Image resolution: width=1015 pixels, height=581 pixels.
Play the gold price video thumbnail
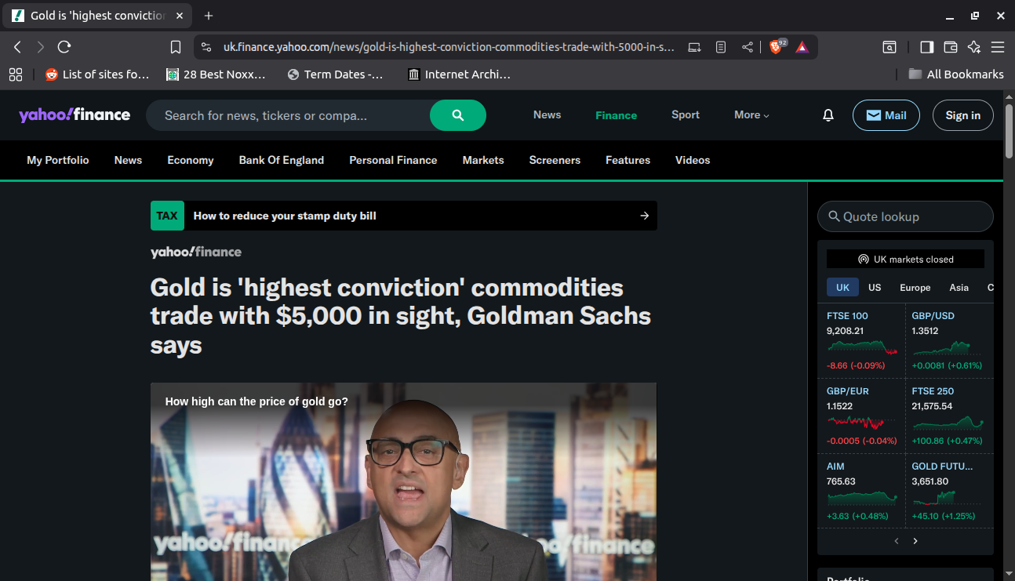(403, 481)
